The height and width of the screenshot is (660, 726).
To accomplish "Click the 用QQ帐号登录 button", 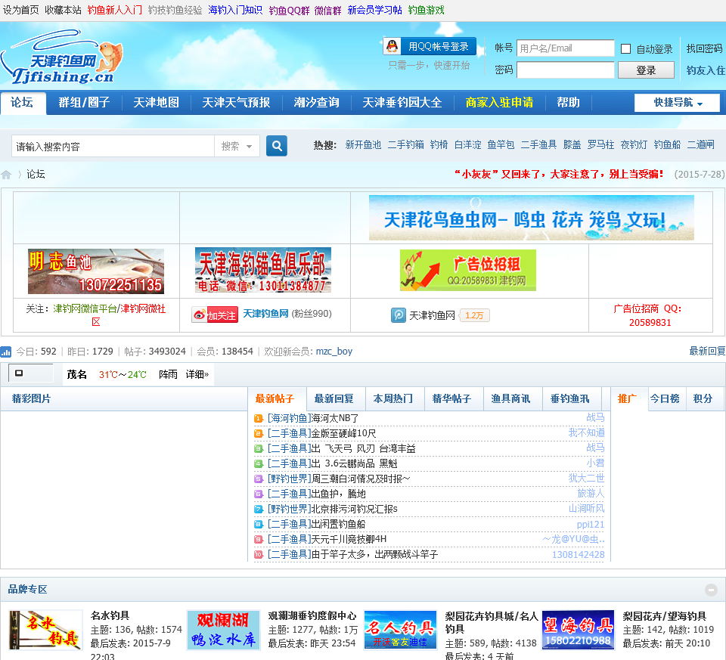I will point(430,46).
